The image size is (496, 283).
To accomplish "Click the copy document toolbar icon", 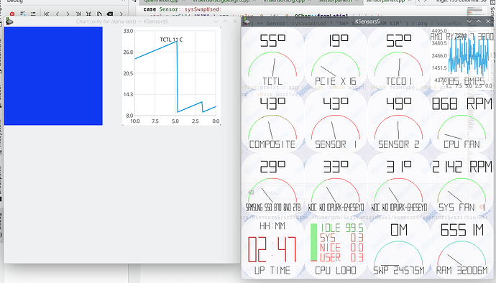I will (x=99, y=14).
